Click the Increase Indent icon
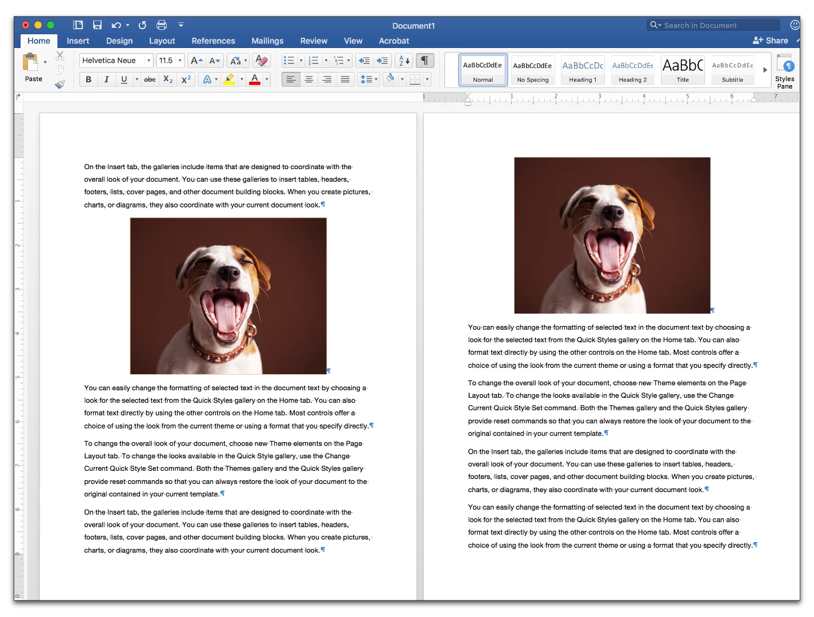The width and height of the screenshot is (814, 617). 382,61
